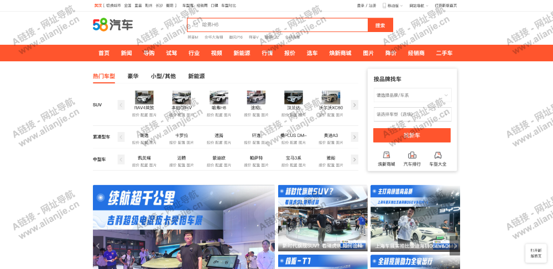Screen dimensions: 553x269
Task: Click the 凯美瑞 car link
Action: (x=144, y=158)
